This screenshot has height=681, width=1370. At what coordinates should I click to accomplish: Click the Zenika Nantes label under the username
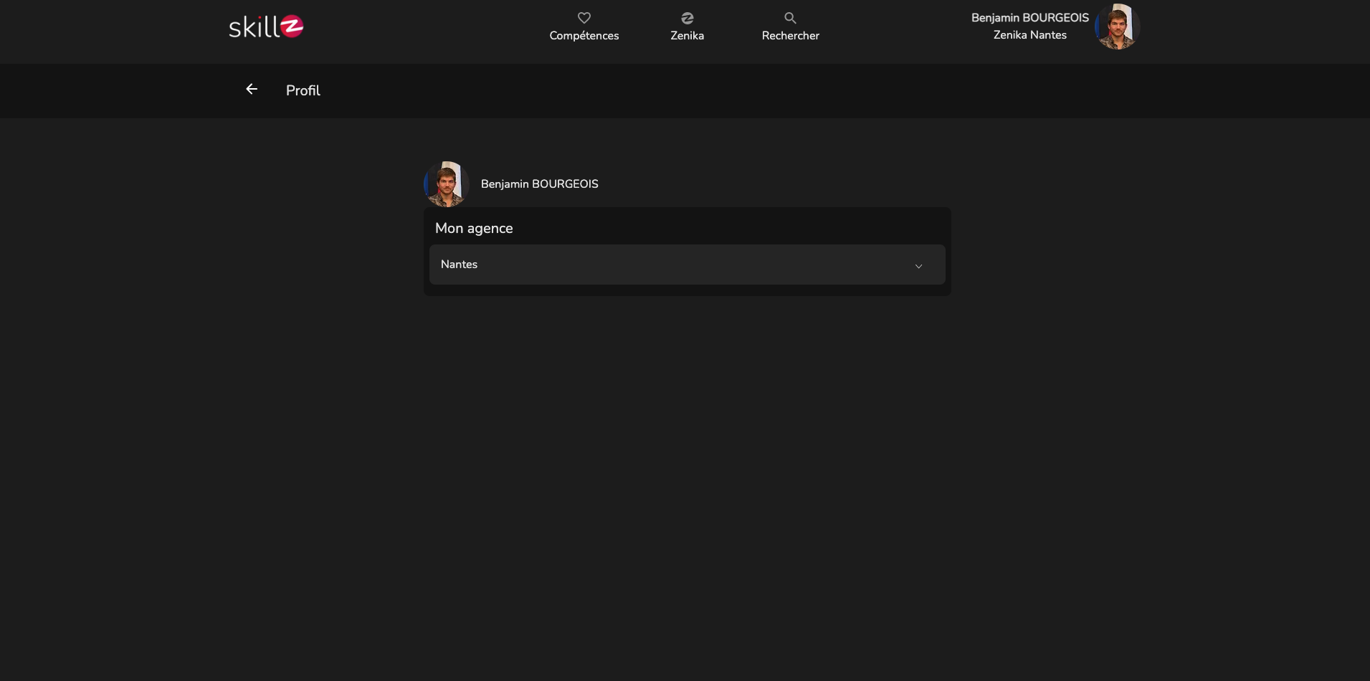(x=1029, y=34)
